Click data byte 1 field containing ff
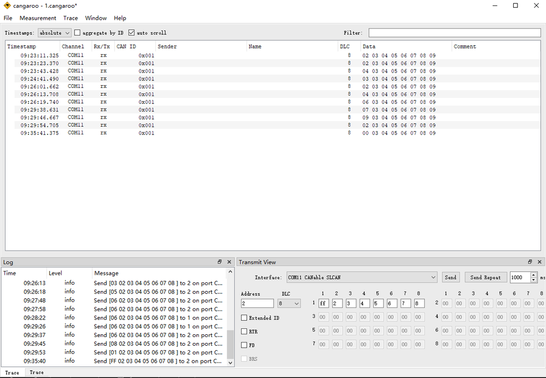Viewport: 546px width, 378px height. [324, 304]
